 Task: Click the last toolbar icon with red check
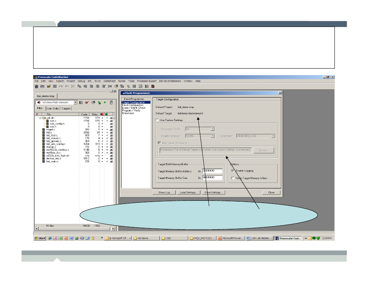153,86
